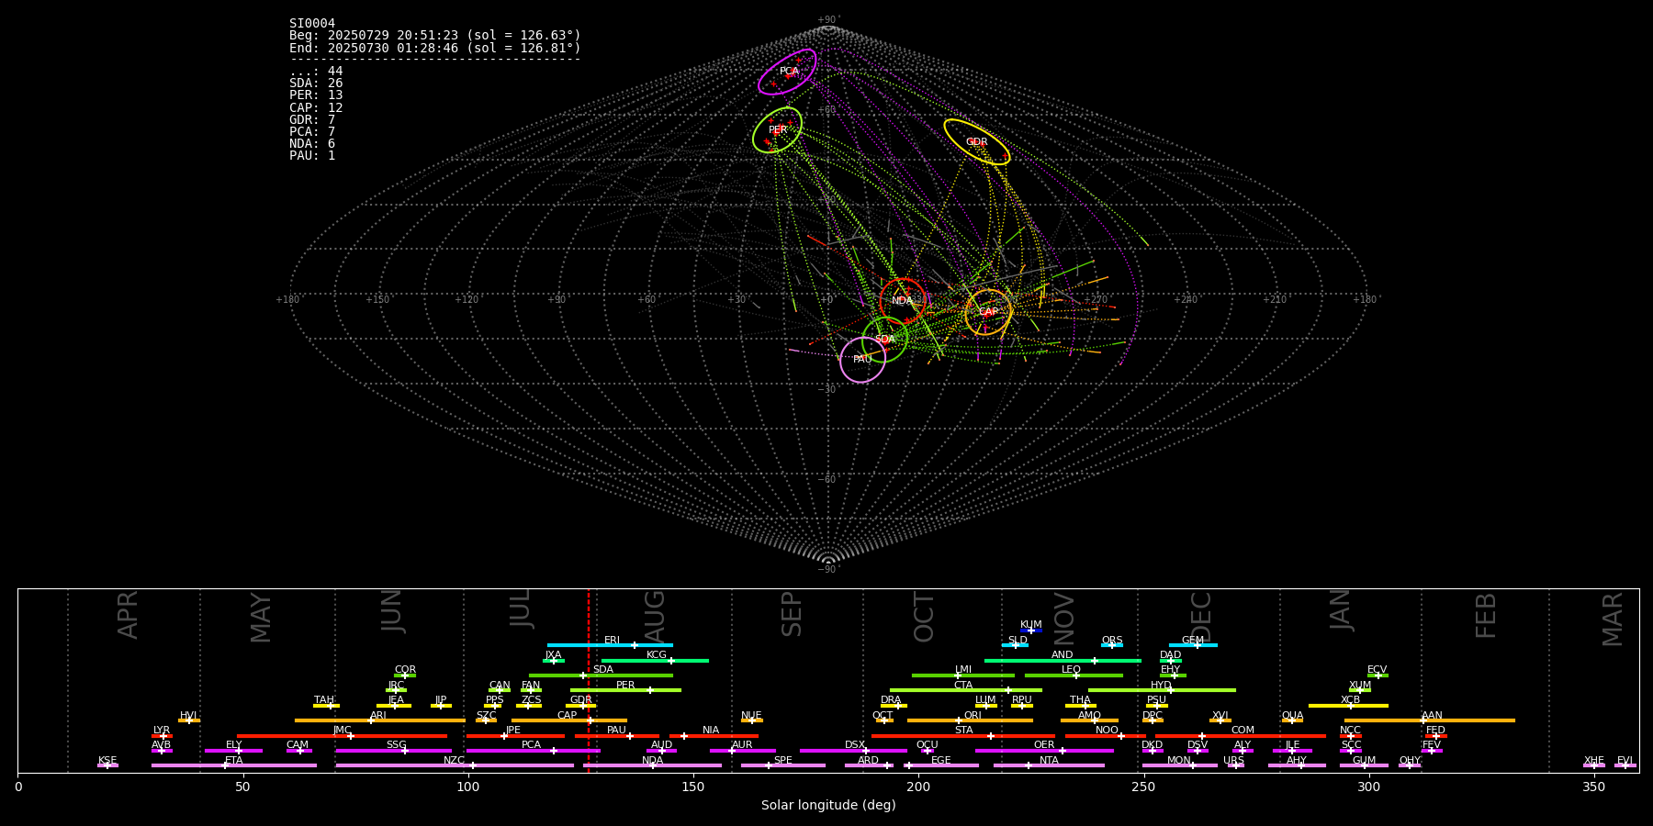Click the orange ARI bar in timeline
The width and height of the screenshot is (1653, 826).
tap(380, 720)
